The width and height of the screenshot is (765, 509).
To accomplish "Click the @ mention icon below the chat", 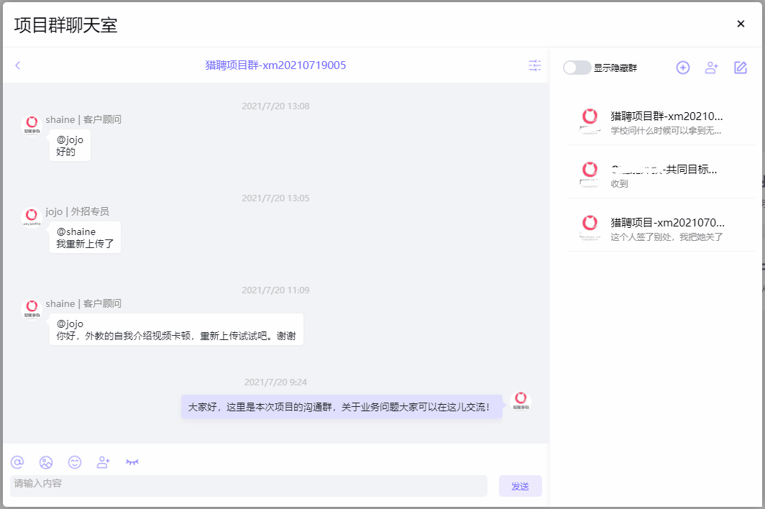I will tap(17, 462).
